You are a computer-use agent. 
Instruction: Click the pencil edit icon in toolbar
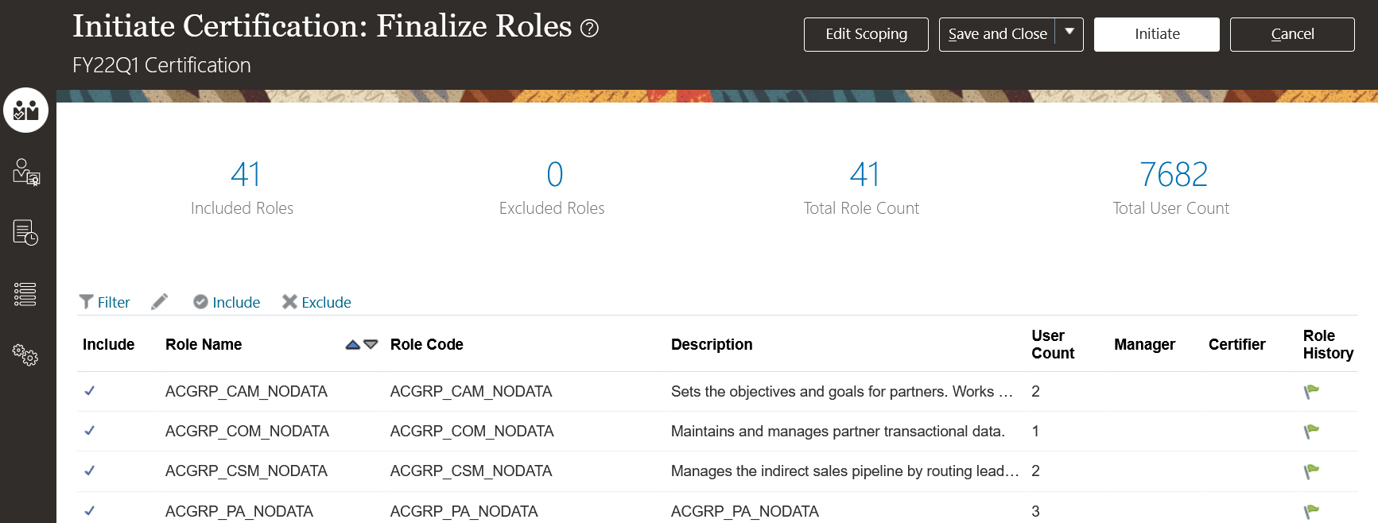(160, 302)
